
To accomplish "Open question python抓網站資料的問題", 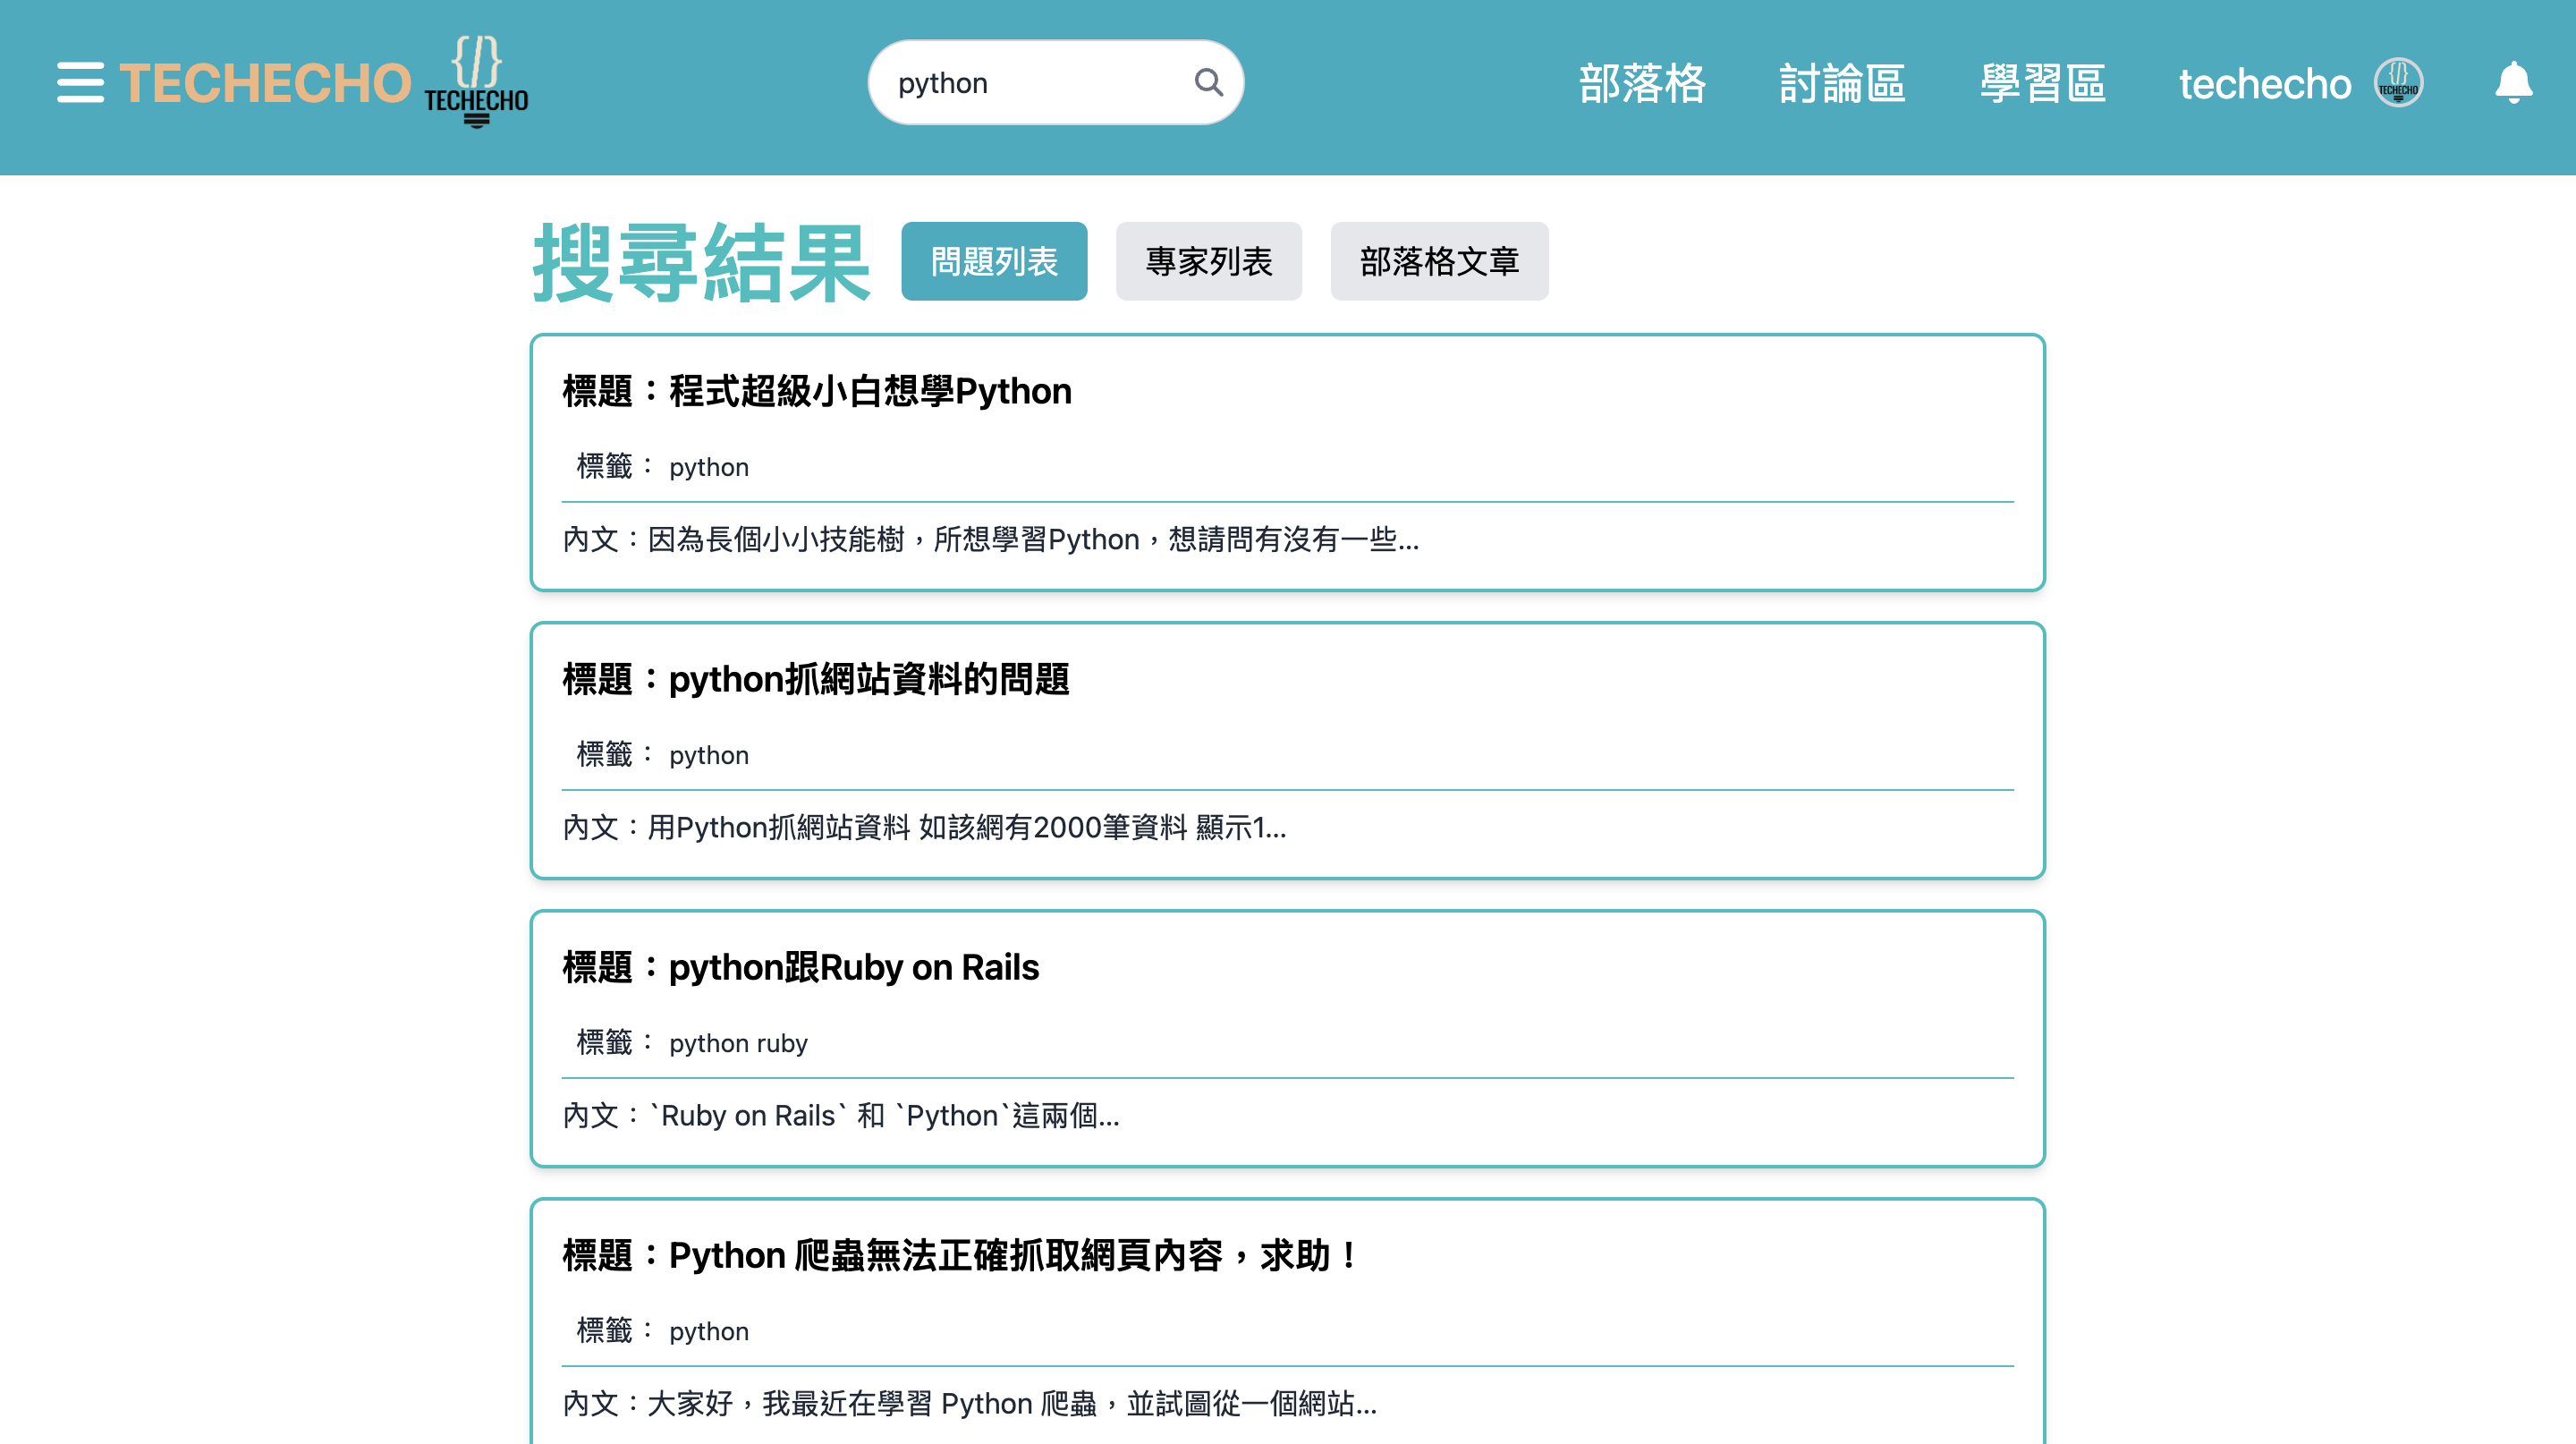I will (815, 679).
